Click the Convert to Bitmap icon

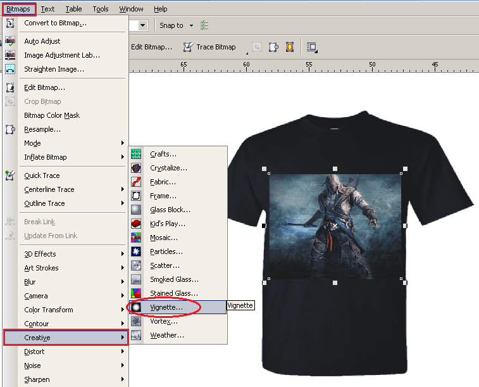tap(10, 23)
